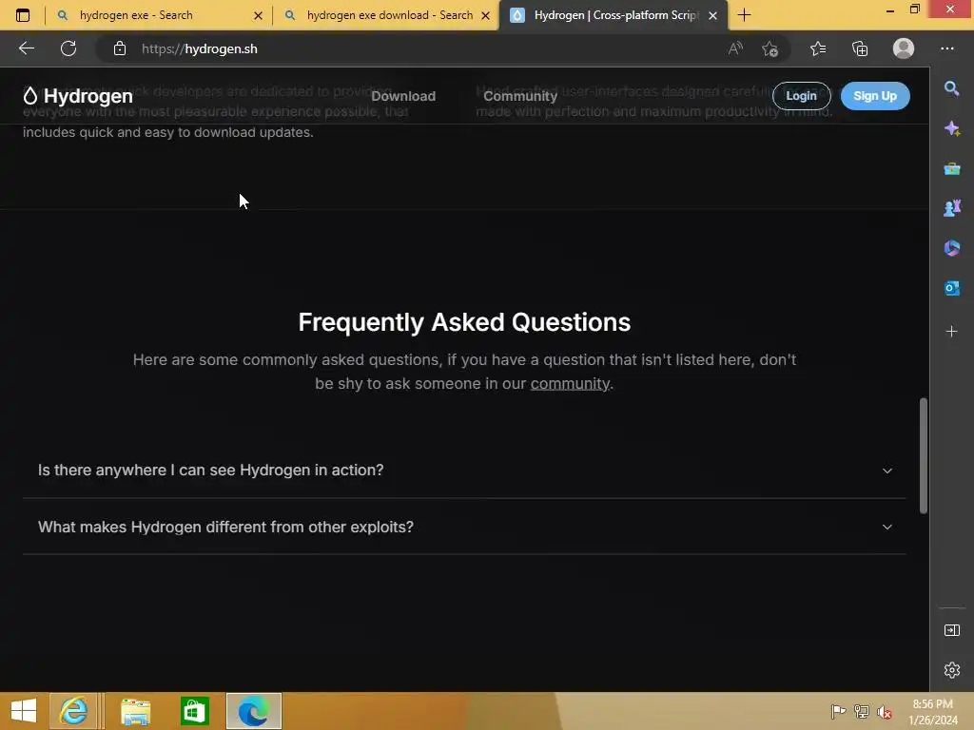The image size is (974, 730).
Task: Click muted volume tray icon
Action: (884, 711)
